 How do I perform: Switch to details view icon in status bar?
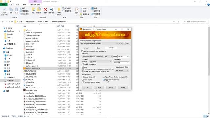click(205, 116)
